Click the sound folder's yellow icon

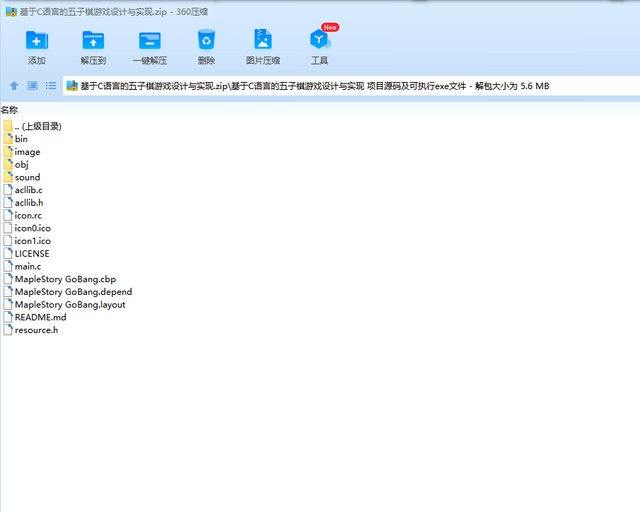(8, 178)
